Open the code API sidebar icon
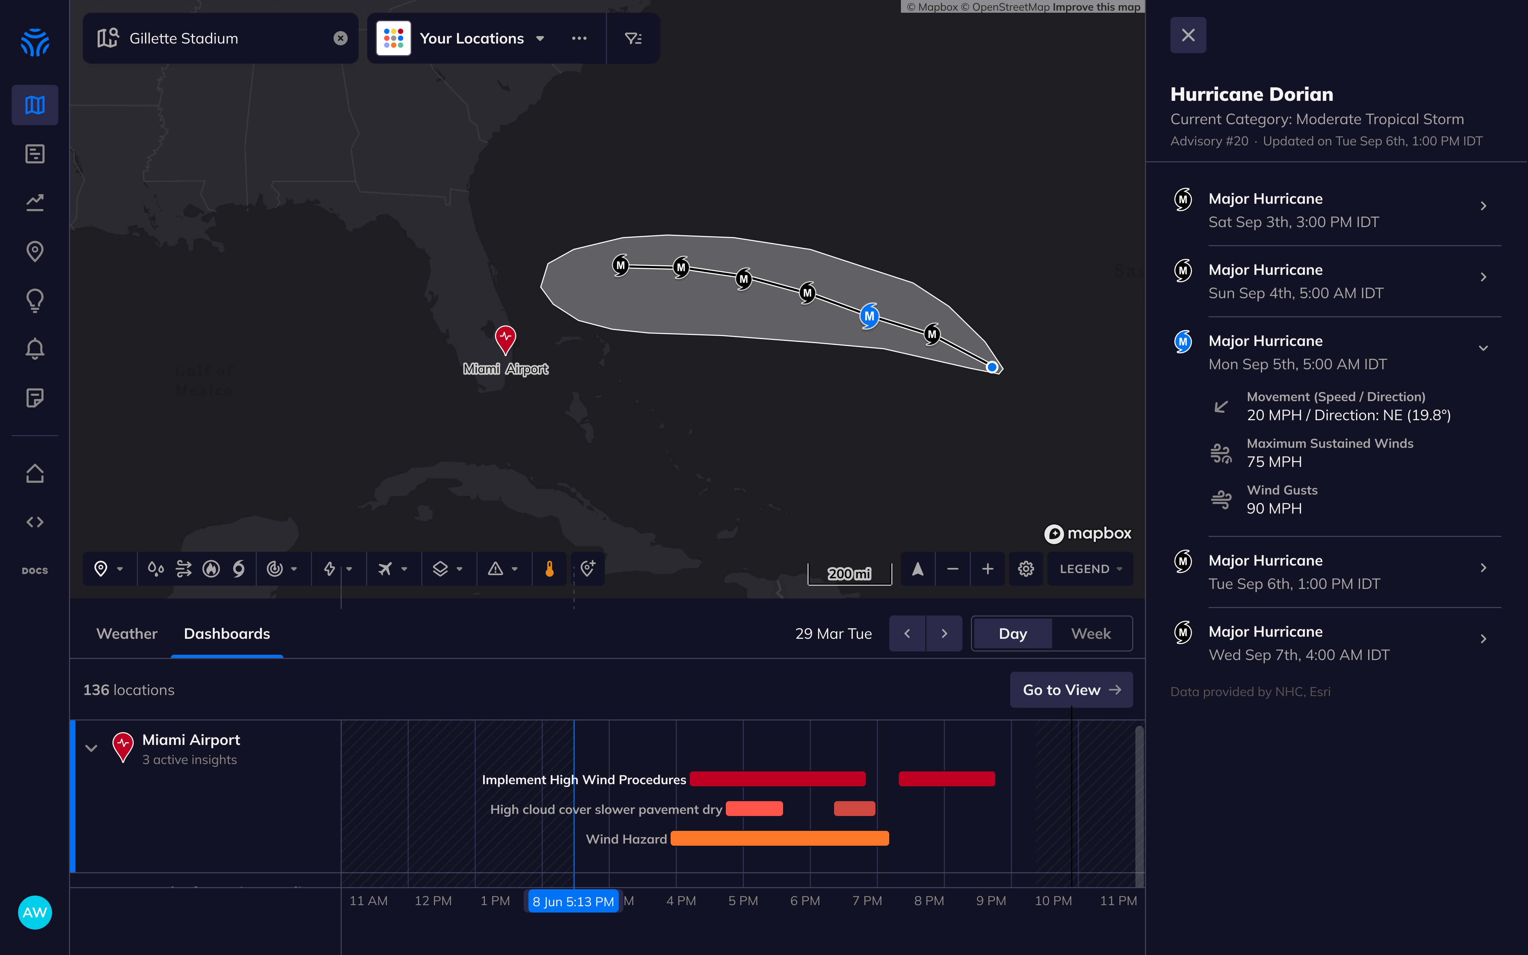 [35, 522]
